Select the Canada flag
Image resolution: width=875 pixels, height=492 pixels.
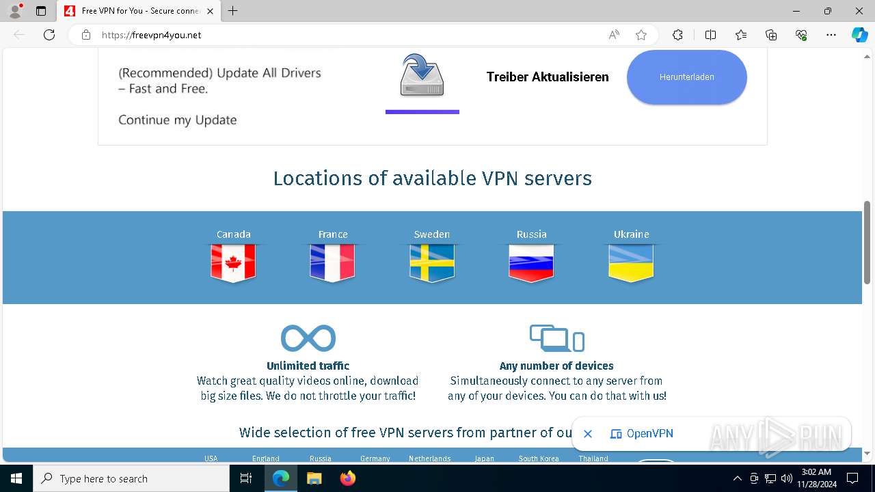(x=233, y=263)
